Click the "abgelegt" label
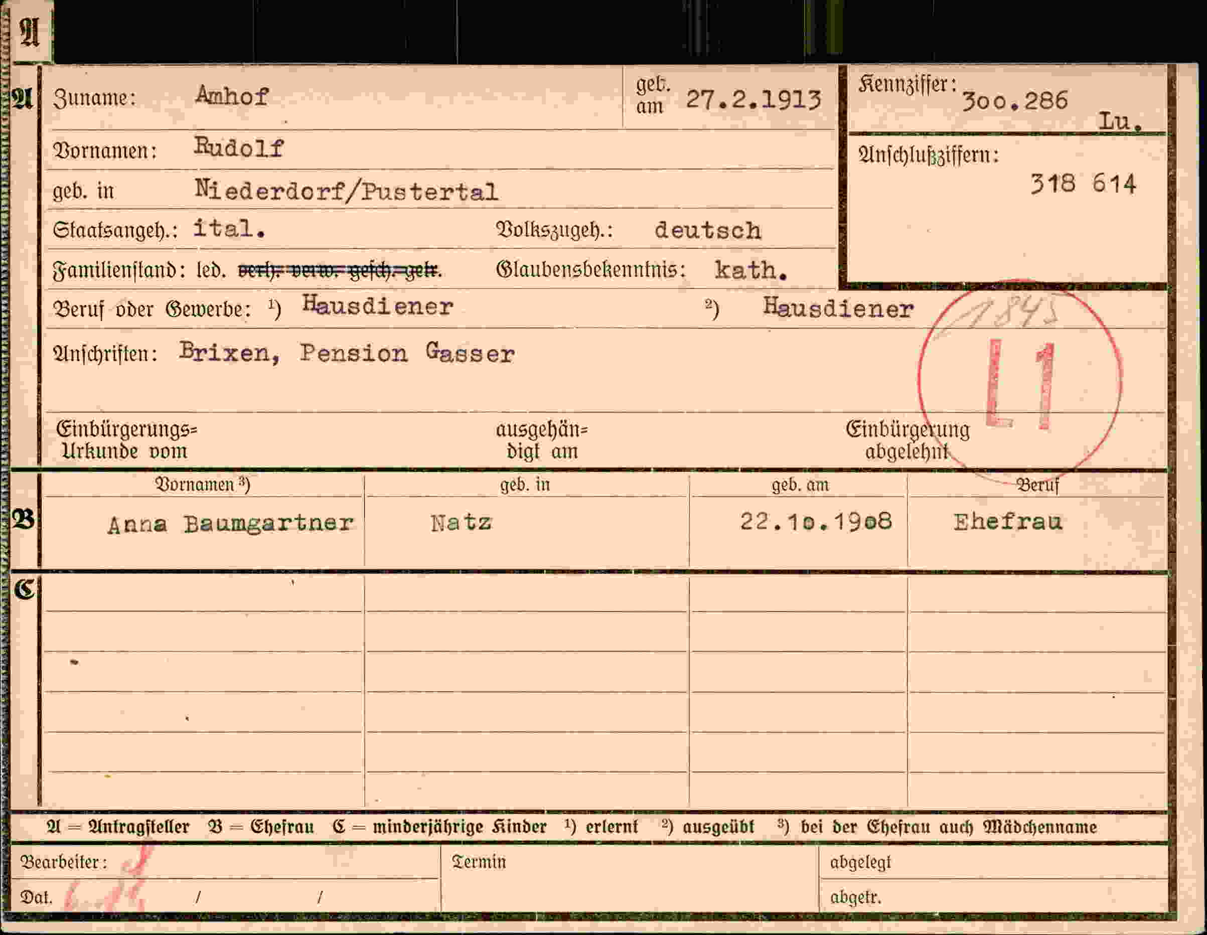This screenshot has width=1207, height=935. (860, 863)
